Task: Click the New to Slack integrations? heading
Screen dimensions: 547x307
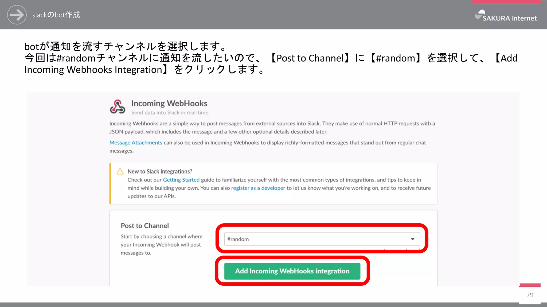Action: point(160,172)
